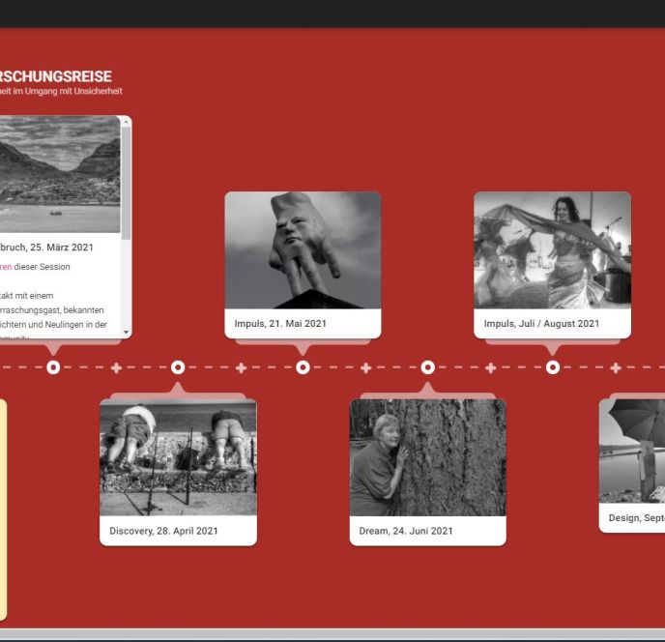Add event with plus between Mai and Juni markers
This screenshot has height=642, width=665.
pos(365,367)
